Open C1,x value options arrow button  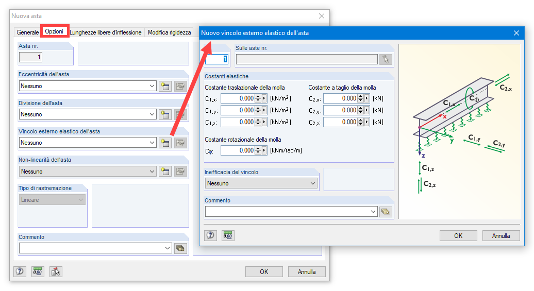(x=264, y=98)
